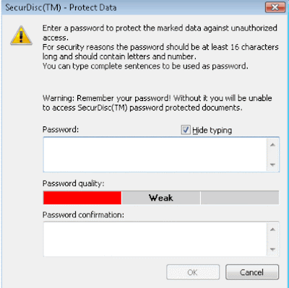Click the Cancel button
Screen dimensions: 289x288
[x=252, y=272]
